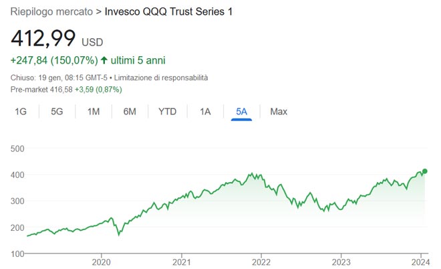This screenshot has height=269, width=441.
Task: Show the 1M chart period
Action: pyautogui.click(x=94, y=112)
